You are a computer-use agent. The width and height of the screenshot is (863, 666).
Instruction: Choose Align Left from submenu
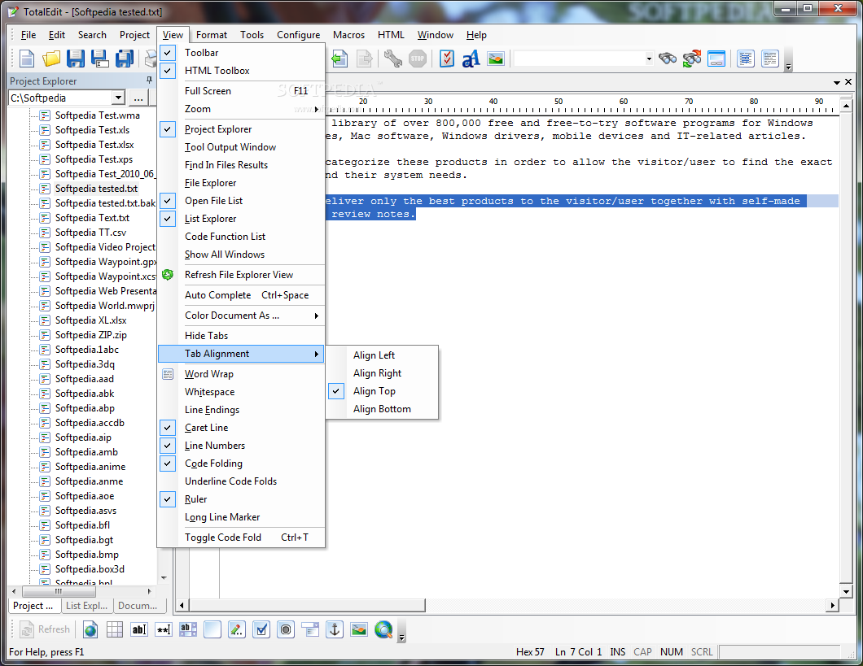tap(382, 355)
